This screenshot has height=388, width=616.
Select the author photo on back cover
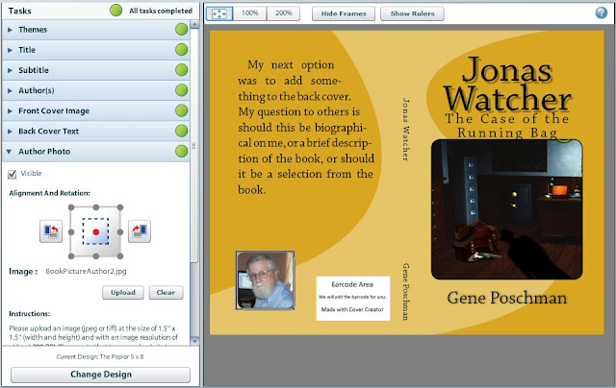266,280
